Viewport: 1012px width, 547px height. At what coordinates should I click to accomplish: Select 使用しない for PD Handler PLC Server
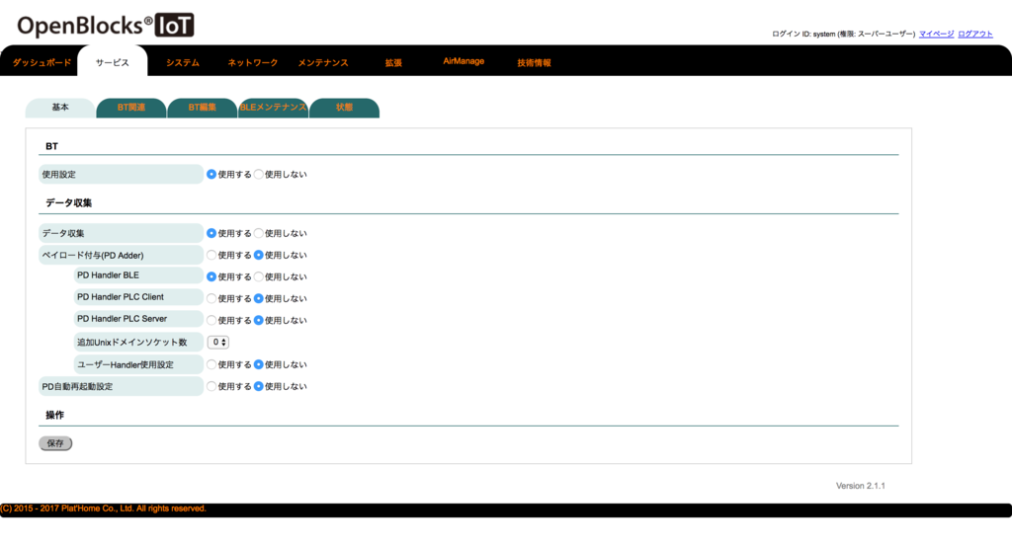pos(258,320)
